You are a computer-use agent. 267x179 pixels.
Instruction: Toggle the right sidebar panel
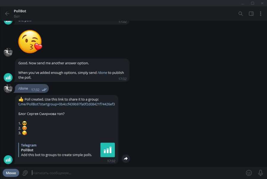[x=251, y=14]
